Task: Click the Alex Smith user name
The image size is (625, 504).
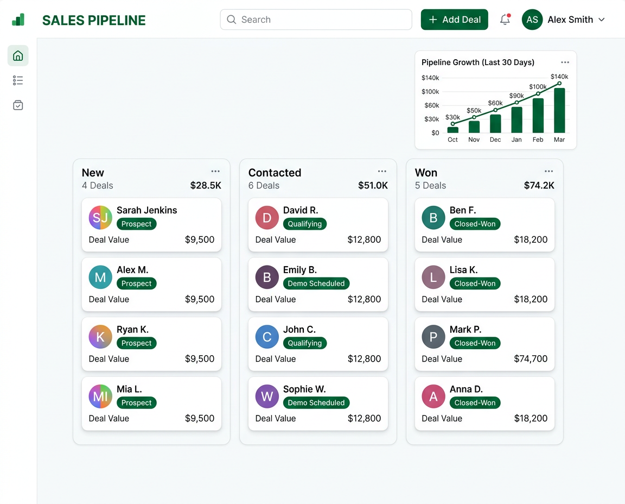Action: pos(570,20)
